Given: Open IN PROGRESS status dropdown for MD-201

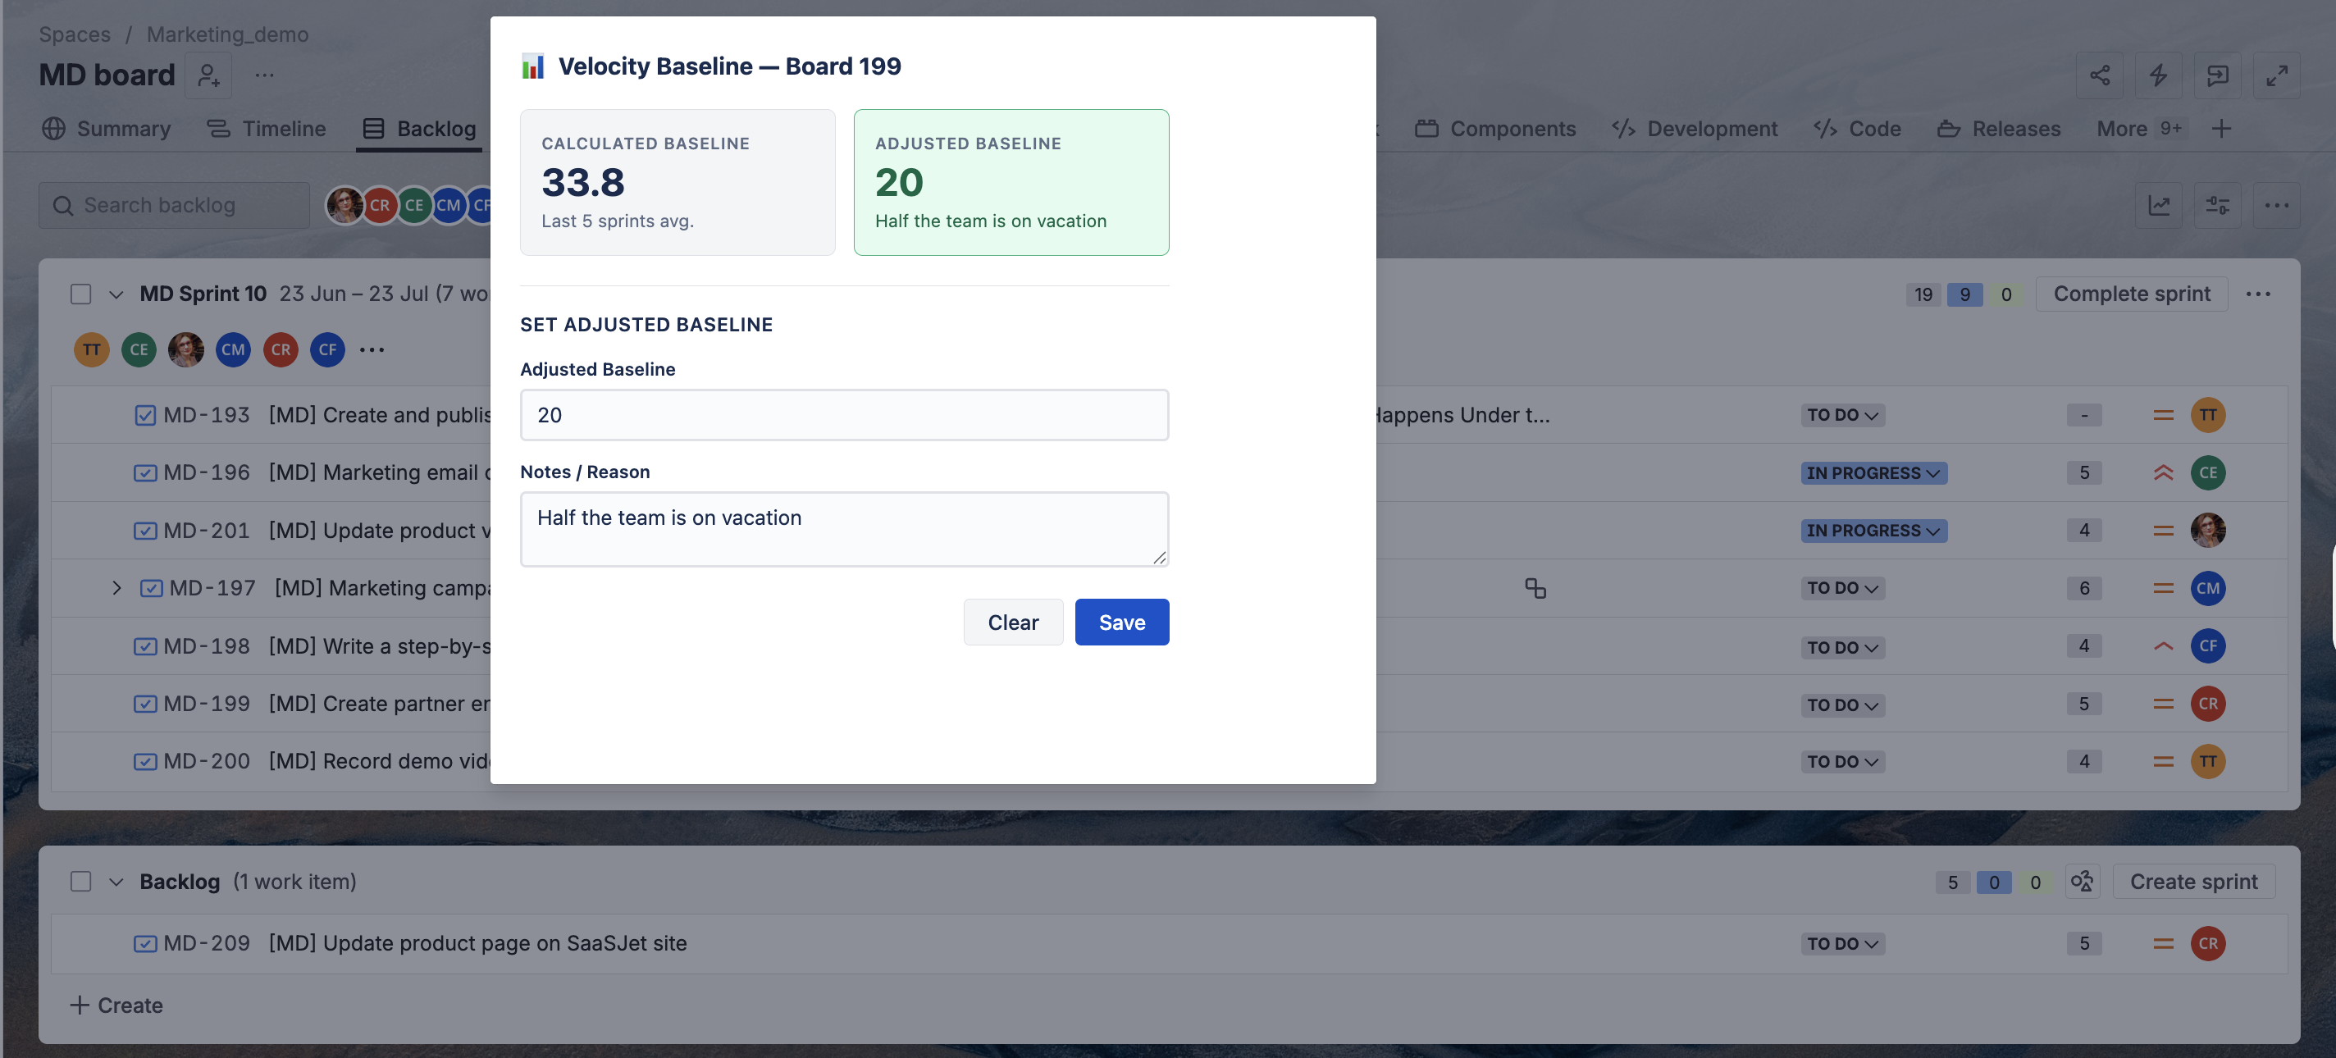Looking at the screenshot, I should tap(1873, 531).
